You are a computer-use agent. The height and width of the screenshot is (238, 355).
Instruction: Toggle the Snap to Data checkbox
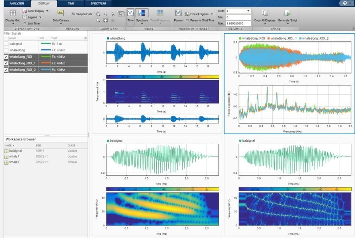pos(73,14)
